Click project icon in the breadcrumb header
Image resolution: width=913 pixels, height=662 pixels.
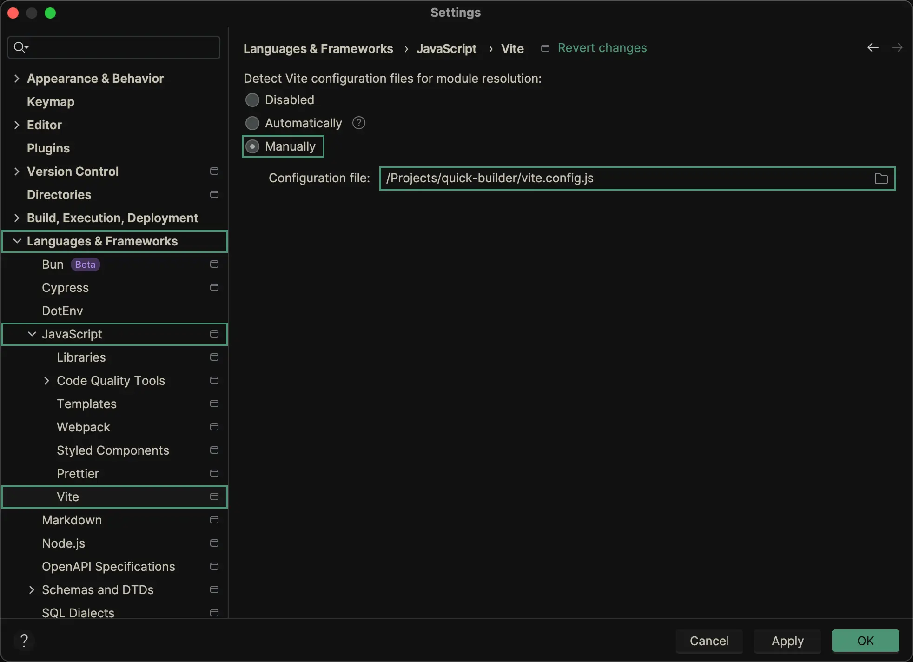545,48
